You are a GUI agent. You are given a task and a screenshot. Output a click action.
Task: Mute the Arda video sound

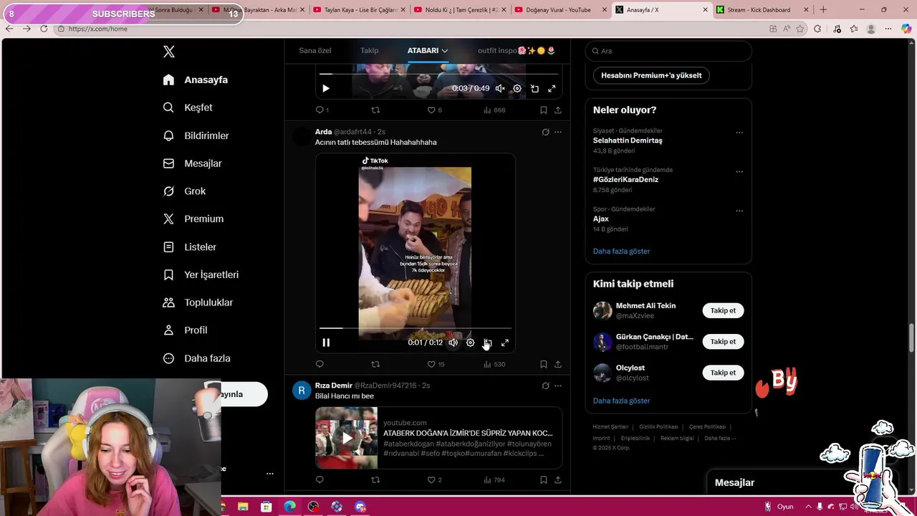[x=453, y=343]
